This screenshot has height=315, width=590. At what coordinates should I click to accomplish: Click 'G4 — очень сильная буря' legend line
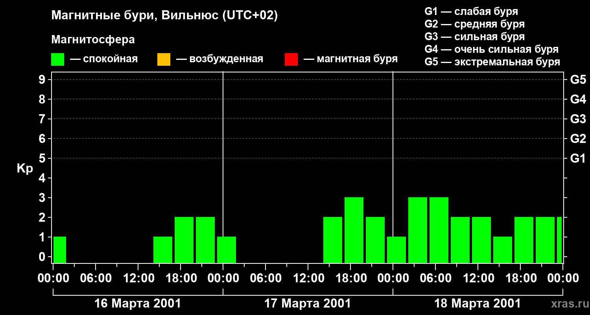pos(491,49)
